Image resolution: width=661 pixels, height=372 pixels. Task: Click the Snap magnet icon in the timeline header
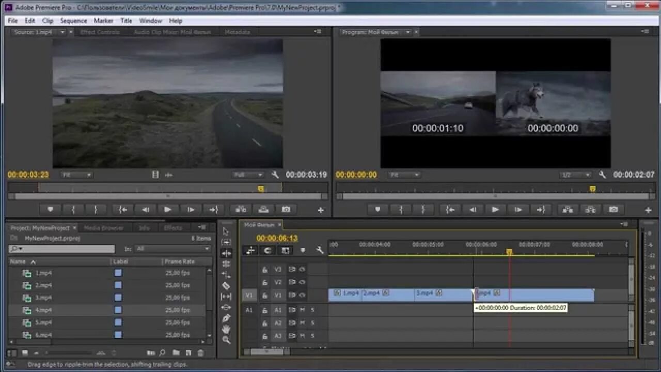point(250,251)
